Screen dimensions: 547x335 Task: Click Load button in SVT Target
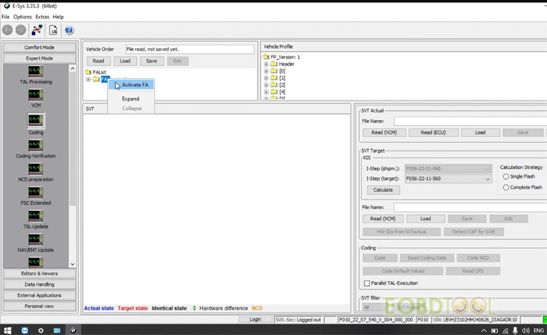[x=425, y=218]
